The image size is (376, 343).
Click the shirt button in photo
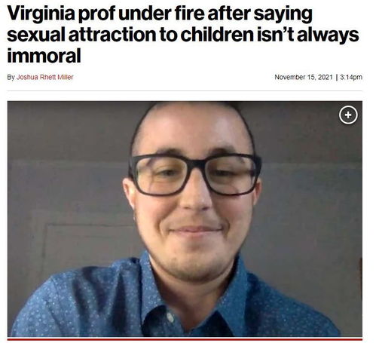tap(170, 317)
